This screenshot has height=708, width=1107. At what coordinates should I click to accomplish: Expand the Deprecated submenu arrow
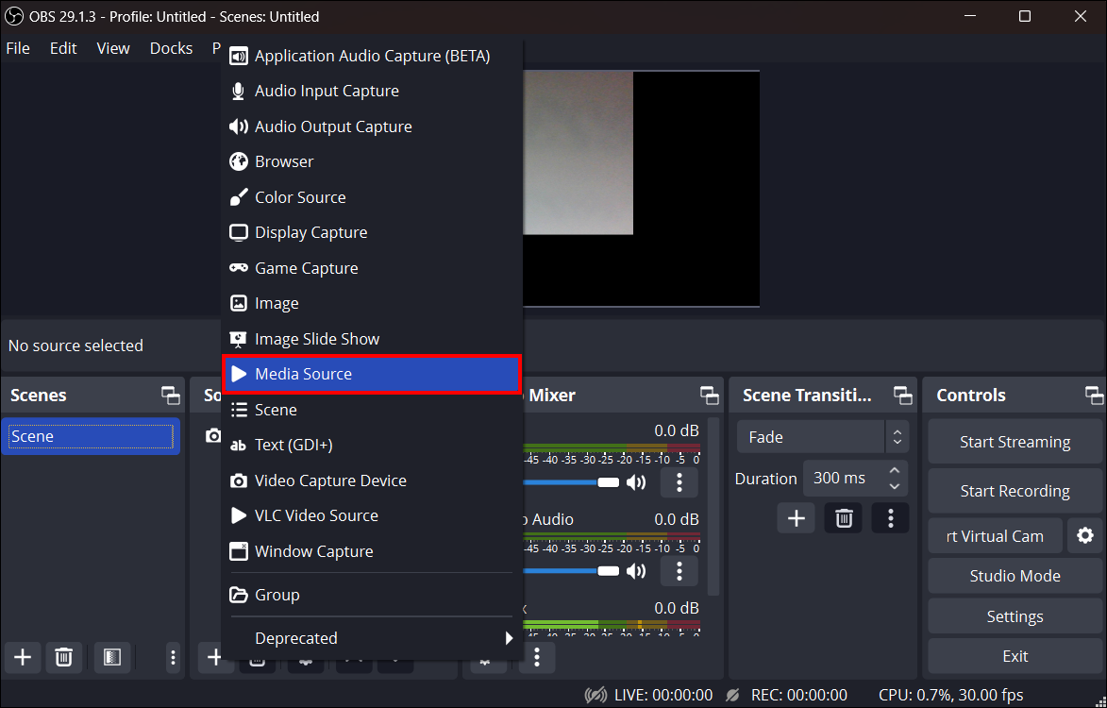509,638
